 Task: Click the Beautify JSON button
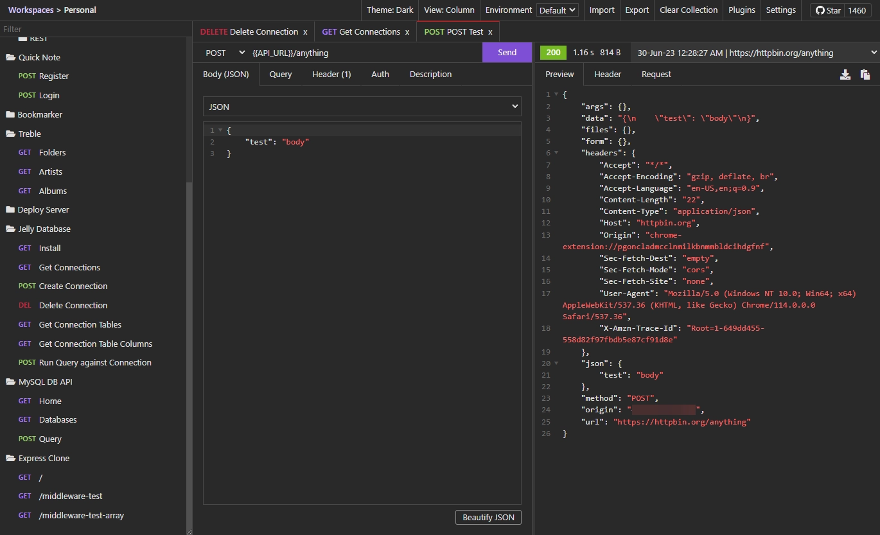488,518
